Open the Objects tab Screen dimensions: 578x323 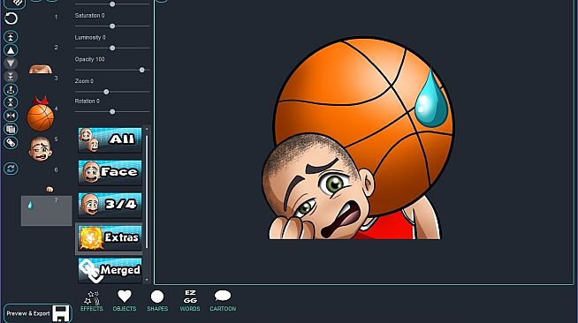[125, 301]
